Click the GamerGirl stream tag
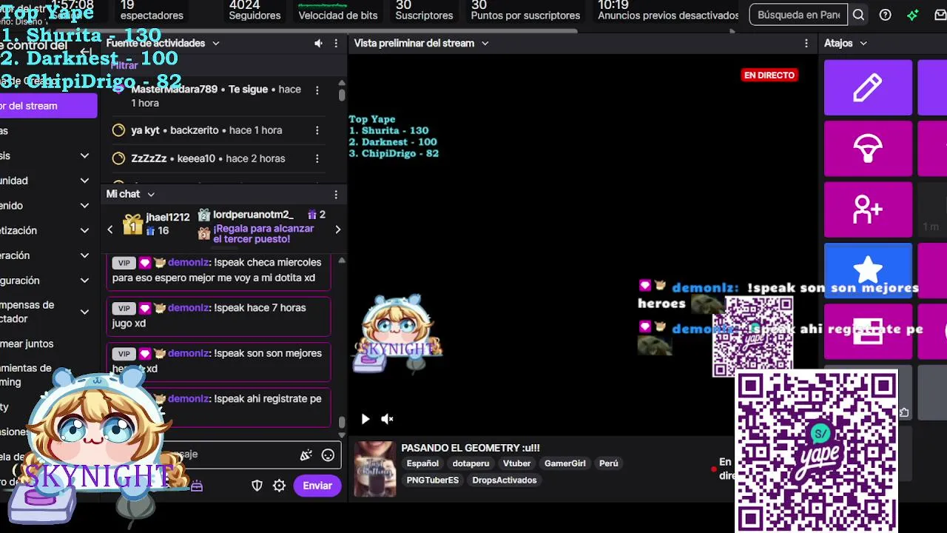947x533 pixels. [x=565, y=463]
